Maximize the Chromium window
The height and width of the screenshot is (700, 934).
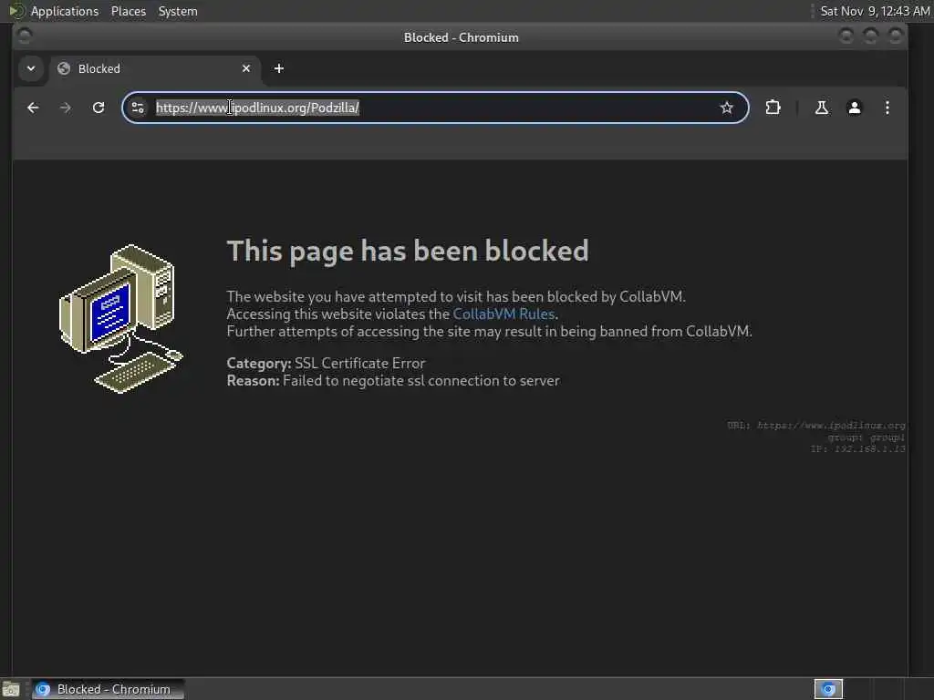tap(871, 36)
